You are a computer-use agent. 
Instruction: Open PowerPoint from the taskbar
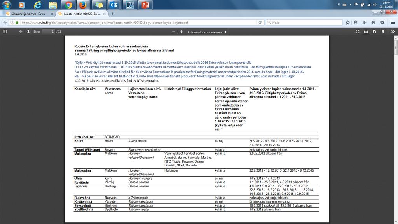(x=145, y=5)
